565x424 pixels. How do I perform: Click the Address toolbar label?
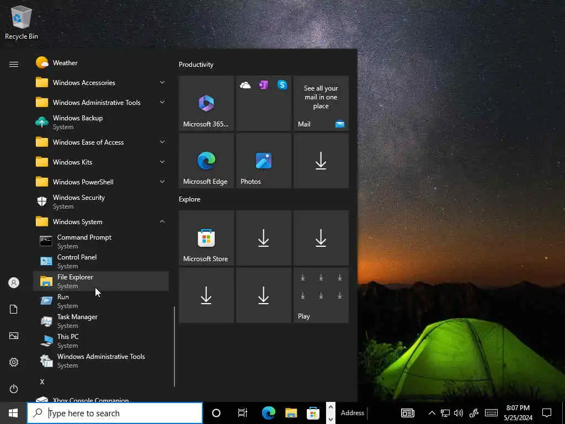[353, 413]
